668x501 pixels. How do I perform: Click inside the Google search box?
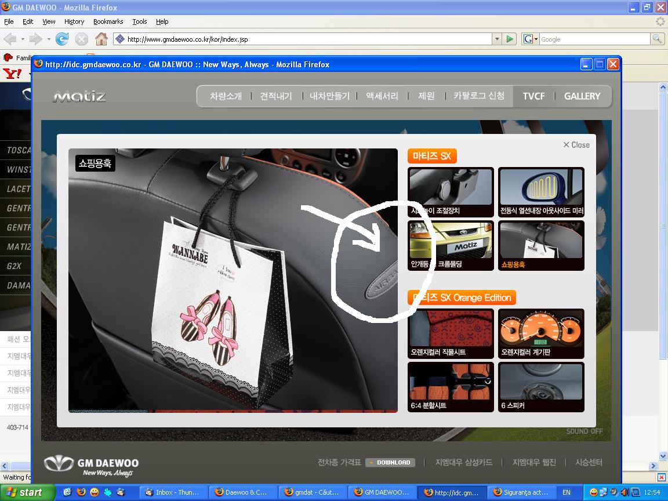coord(595,39)
